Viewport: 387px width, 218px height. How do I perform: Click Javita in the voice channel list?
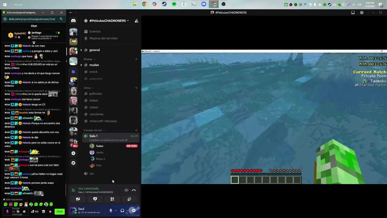(x=99, y=153)
